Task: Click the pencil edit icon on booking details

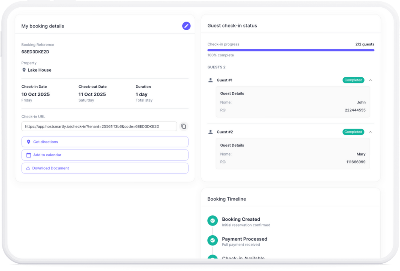Action: click(186, 25)
